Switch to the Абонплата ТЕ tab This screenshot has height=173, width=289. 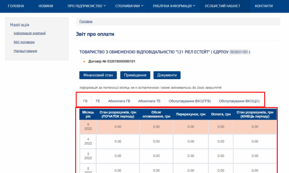click(149, 101)
